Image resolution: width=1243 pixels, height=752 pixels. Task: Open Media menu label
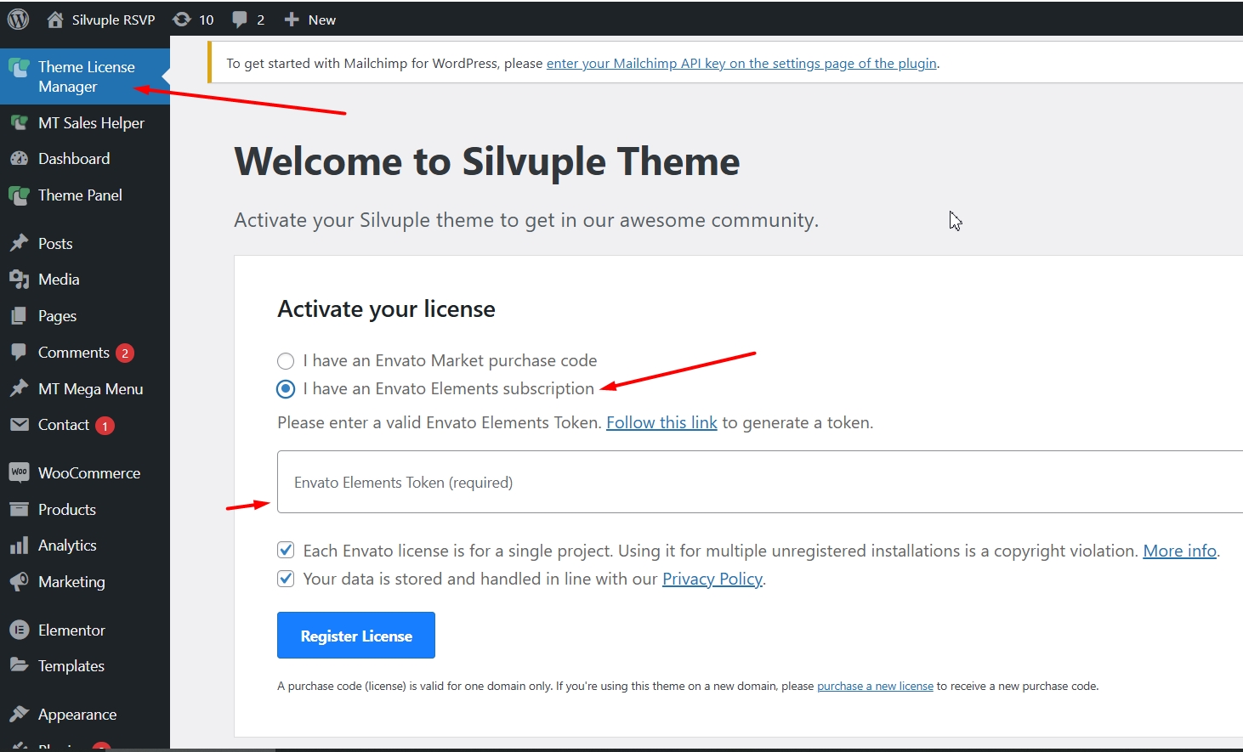(59, 280)
